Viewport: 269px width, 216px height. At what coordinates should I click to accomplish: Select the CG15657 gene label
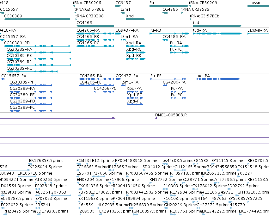click(x=9, y=9)
